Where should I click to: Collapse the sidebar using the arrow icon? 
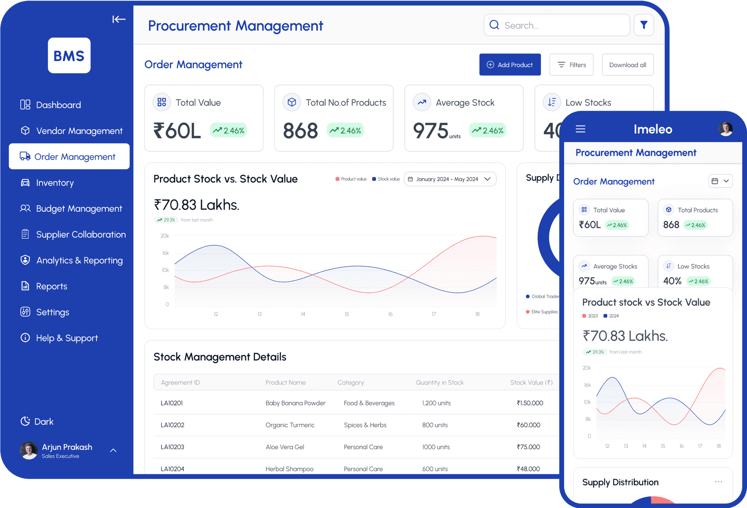[x=119, y=19]
